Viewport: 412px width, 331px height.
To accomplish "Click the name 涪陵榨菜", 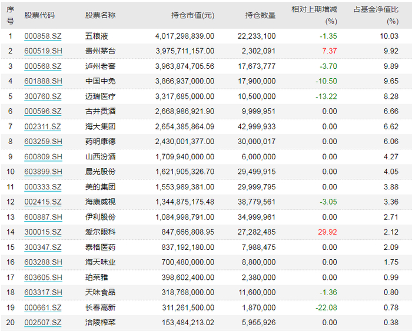I will click(x=101, y=323).
